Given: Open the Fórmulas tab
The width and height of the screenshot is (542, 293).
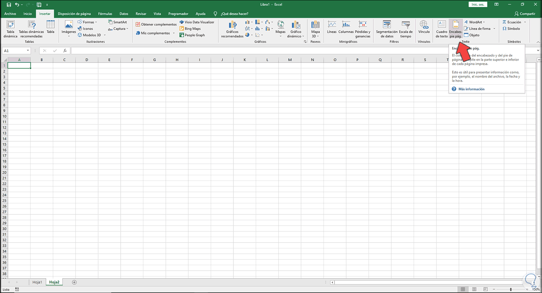Looking at the screenshot, I should (x=105, y=14).
